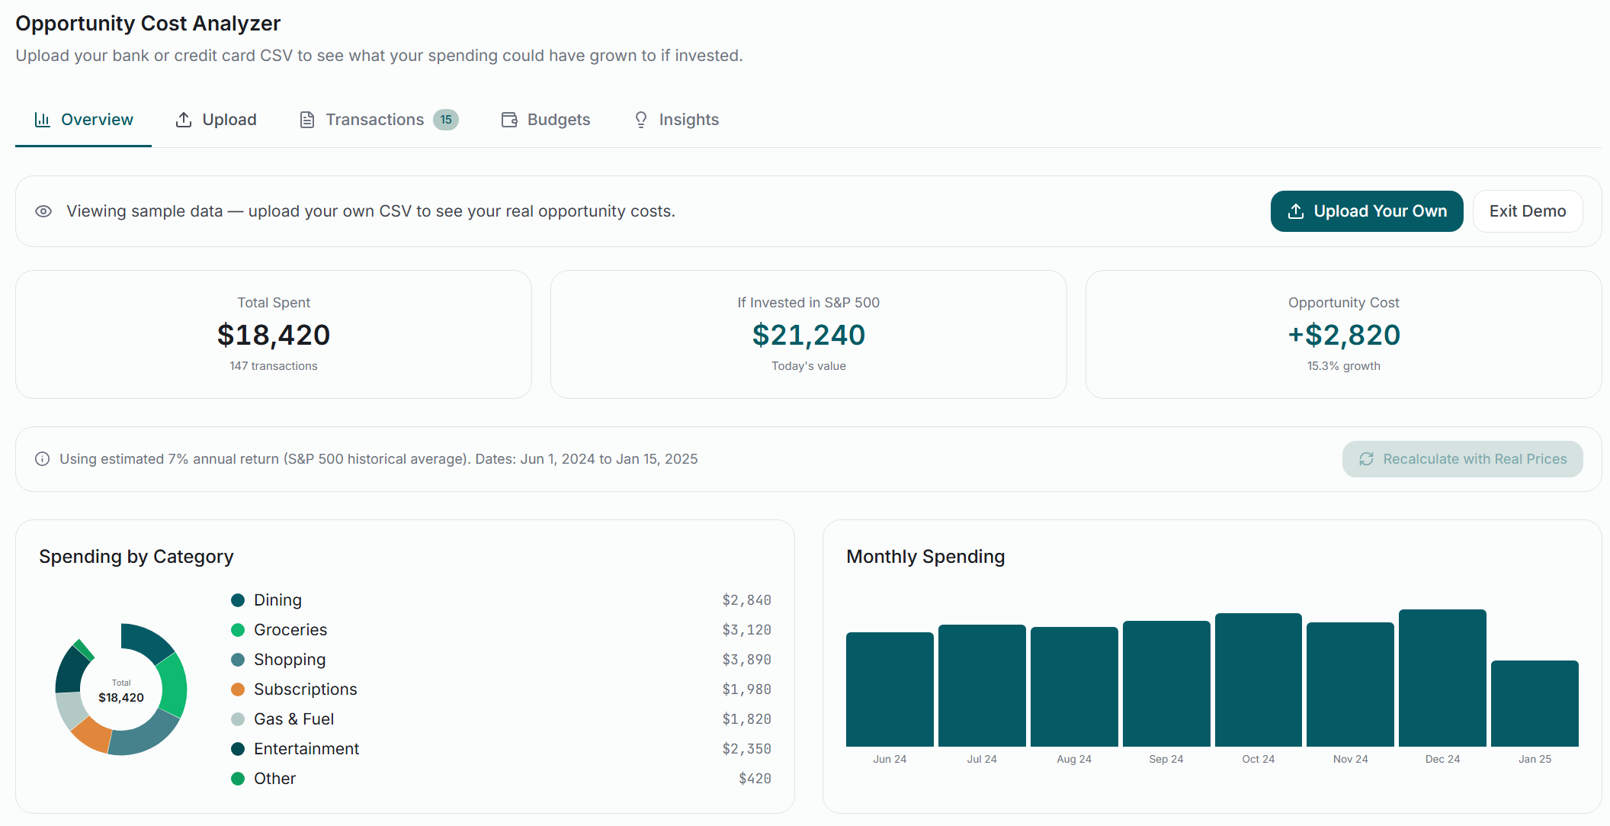Click the Groceries green legend dot
The width and height of the screenshot is (1610, 826).
[x=238, y=630]
